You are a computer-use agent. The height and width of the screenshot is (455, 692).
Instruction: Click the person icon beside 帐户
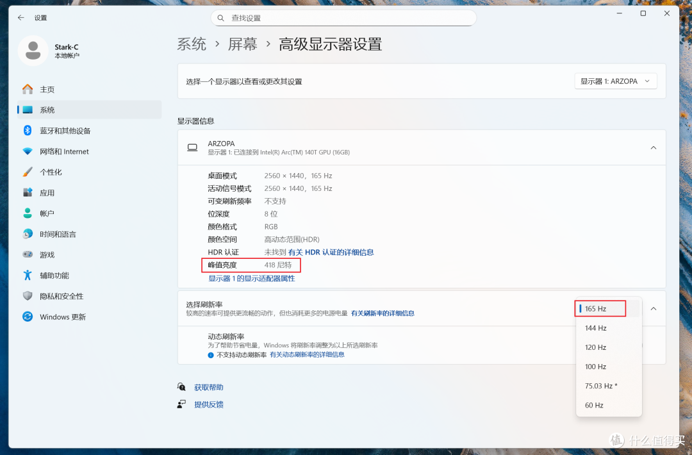[x=28, y=213]
